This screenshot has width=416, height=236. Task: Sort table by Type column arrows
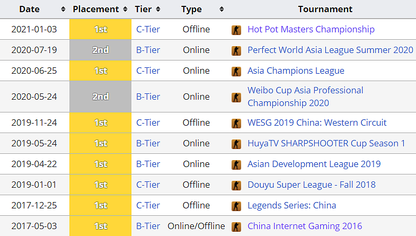(x=222, y=10)
